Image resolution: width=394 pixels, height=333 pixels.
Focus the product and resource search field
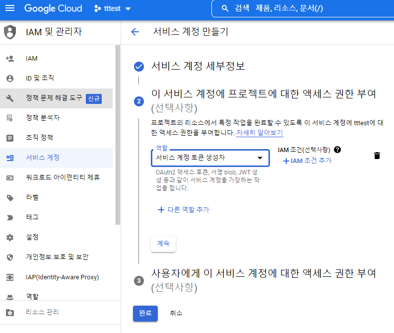click(303, 8)
